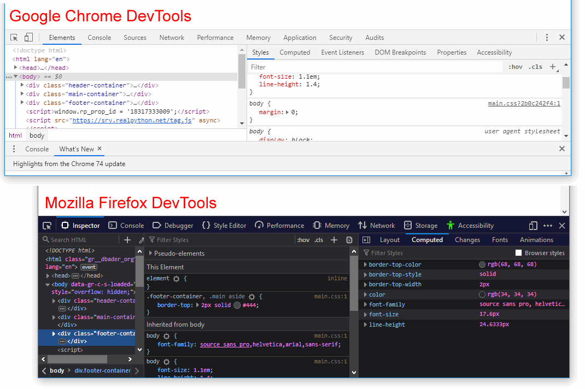Toggle :hov pseudo-class panel in Chrome Styles
Image resolution: width=585 pixels, height=389 pixels.
(x=514, y=67)
